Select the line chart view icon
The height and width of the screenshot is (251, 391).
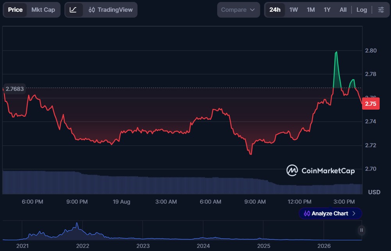tap(73, 10)
